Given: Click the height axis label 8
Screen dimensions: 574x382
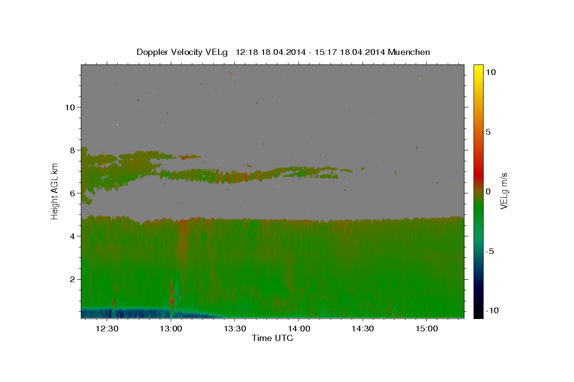Looking at the screenshot, I should [73, 150].
